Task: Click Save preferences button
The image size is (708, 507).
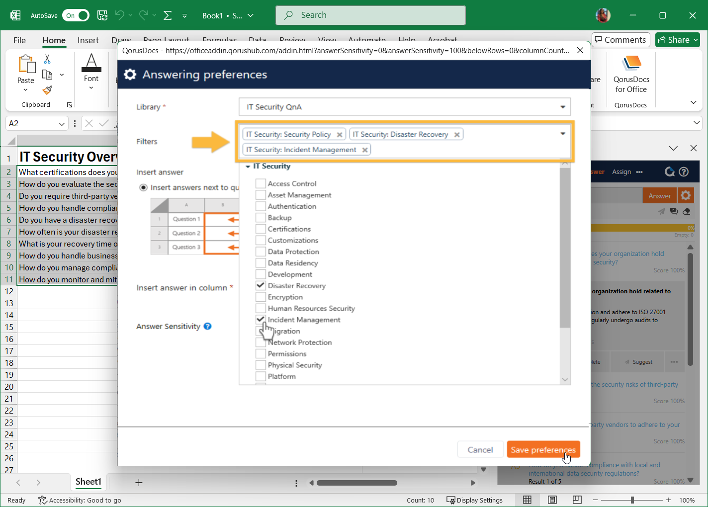Action: tap(543, 450)
